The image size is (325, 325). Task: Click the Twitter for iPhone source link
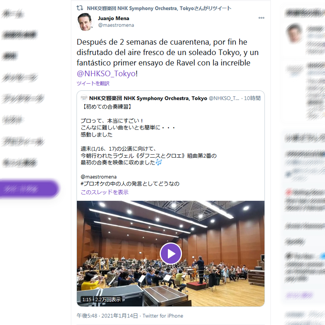click(x=163, y=316)
